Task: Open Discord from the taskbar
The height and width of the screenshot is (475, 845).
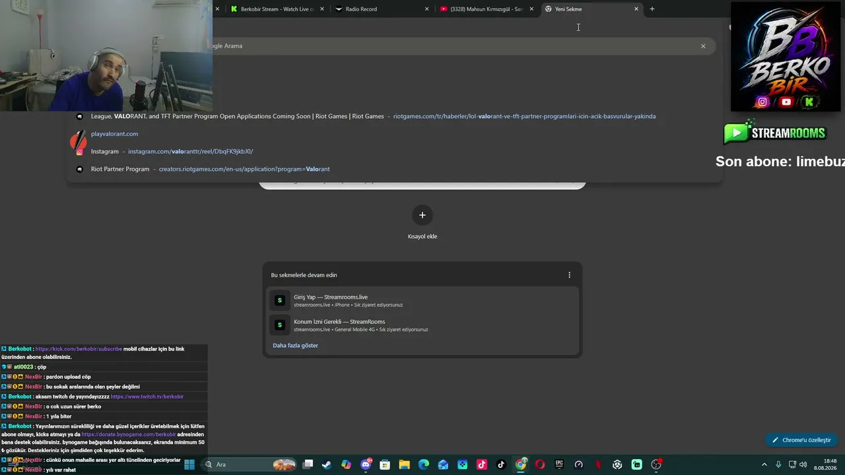Action: (366, 464)
